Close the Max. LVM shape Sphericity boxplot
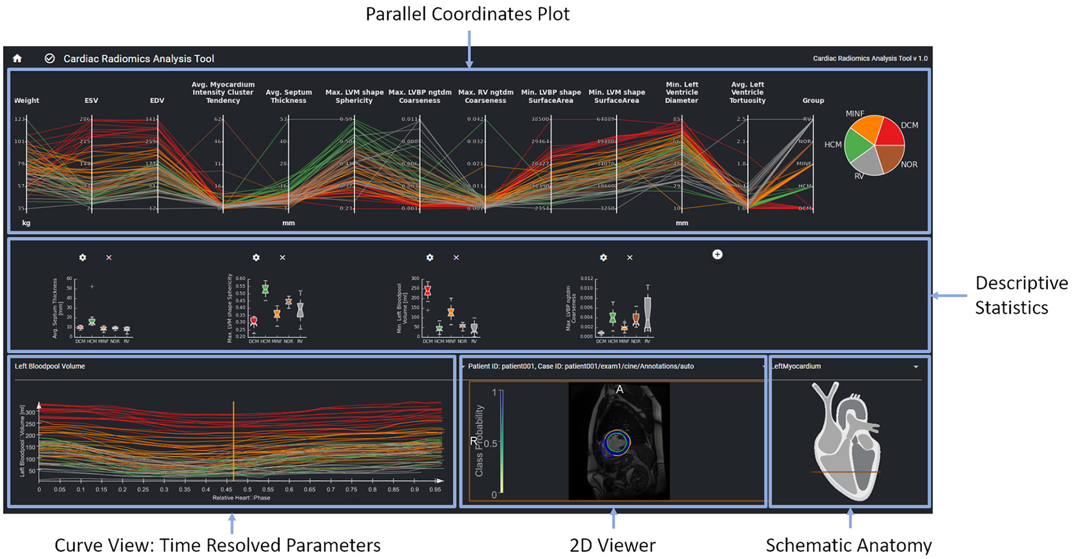Viewport: 1073px width, 559px height. 283,258
